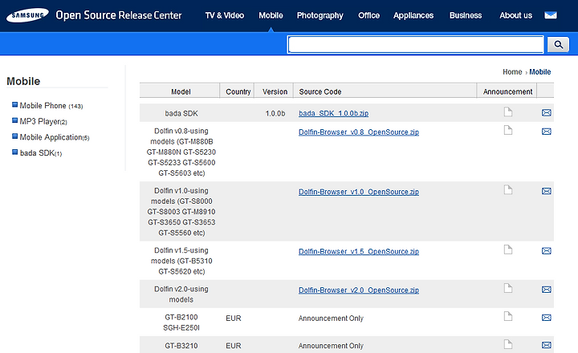This screenshot has height=353, width=578.
Task: Select the Dolfin v2.0-using models cell
Action: pos(181,294)
